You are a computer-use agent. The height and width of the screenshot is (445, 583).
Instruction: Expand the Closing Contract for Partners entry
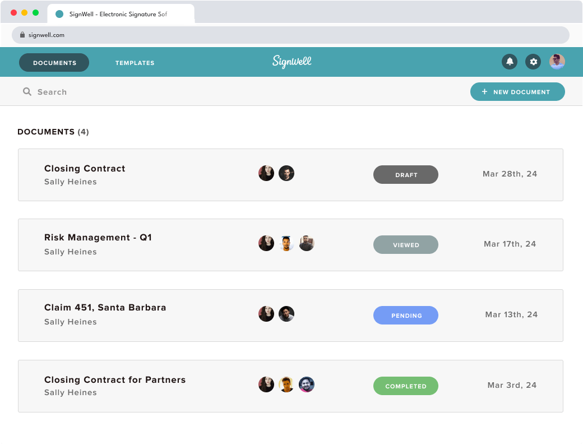(x=115, y=379)
